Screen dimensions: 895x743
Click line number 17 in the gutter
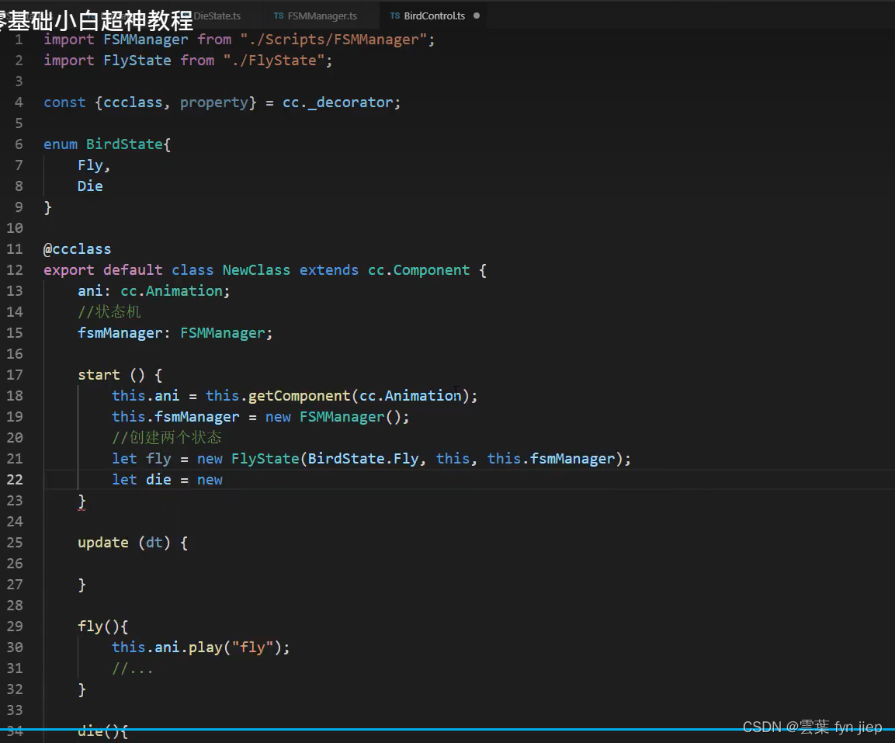click(15, 375)
